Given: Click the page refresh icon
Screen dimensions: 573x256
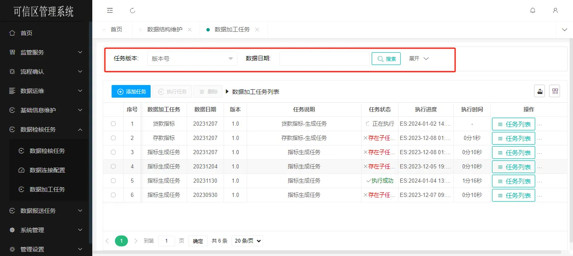Looking at the screenshot, I should (133, 10).
